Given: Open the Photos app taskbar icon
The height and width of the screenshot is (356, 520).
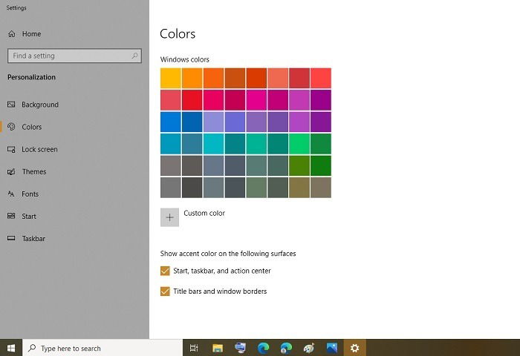Looking at the screenshot, I should click(x=331, y=348).
